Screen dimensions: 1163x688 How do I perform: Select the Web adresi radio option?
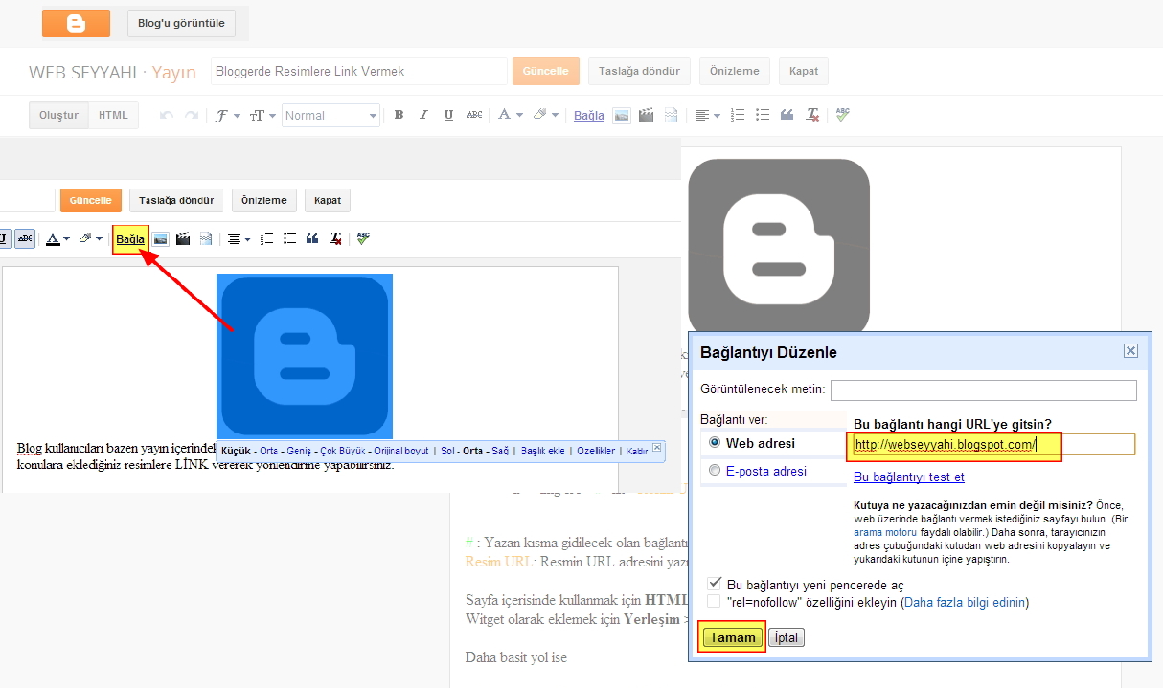[715, 443]
